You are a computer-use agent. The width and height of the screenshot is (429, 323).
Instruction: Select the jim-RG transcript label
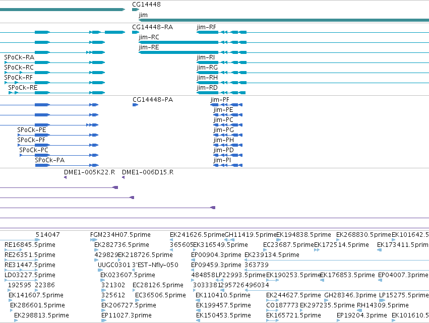207,68
